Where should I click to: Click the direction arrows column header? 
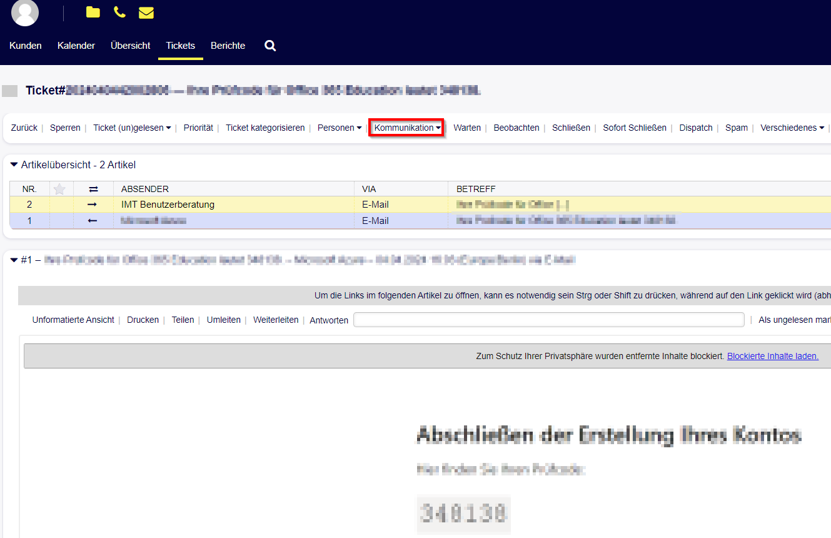pyautogui.click(x=94, y=189)
